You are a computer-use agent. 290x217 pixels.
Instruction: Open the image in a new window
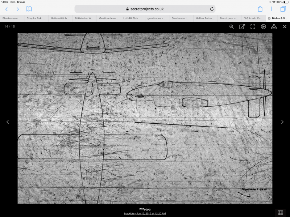tap(242, 26)
